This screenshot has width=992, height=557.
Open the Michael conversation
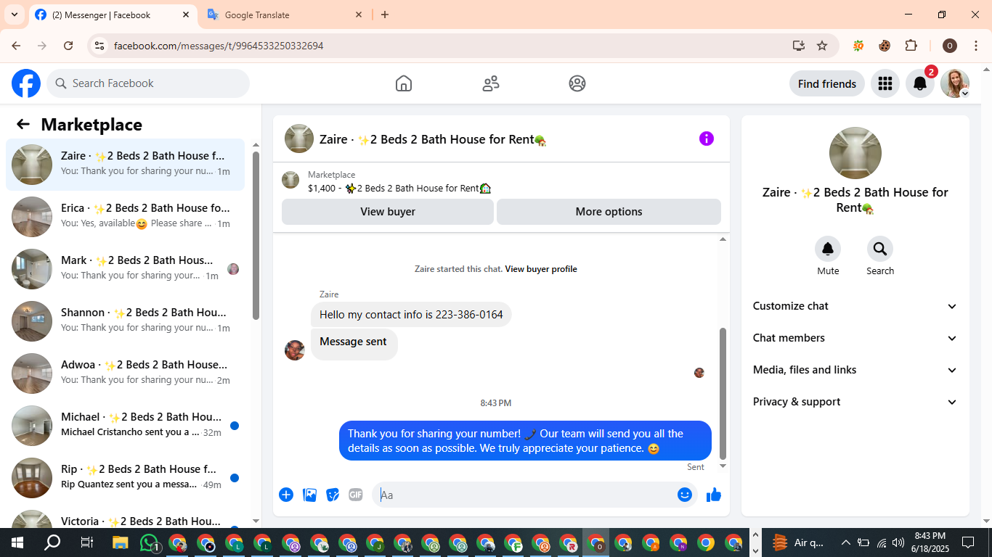tap(125, 426)
